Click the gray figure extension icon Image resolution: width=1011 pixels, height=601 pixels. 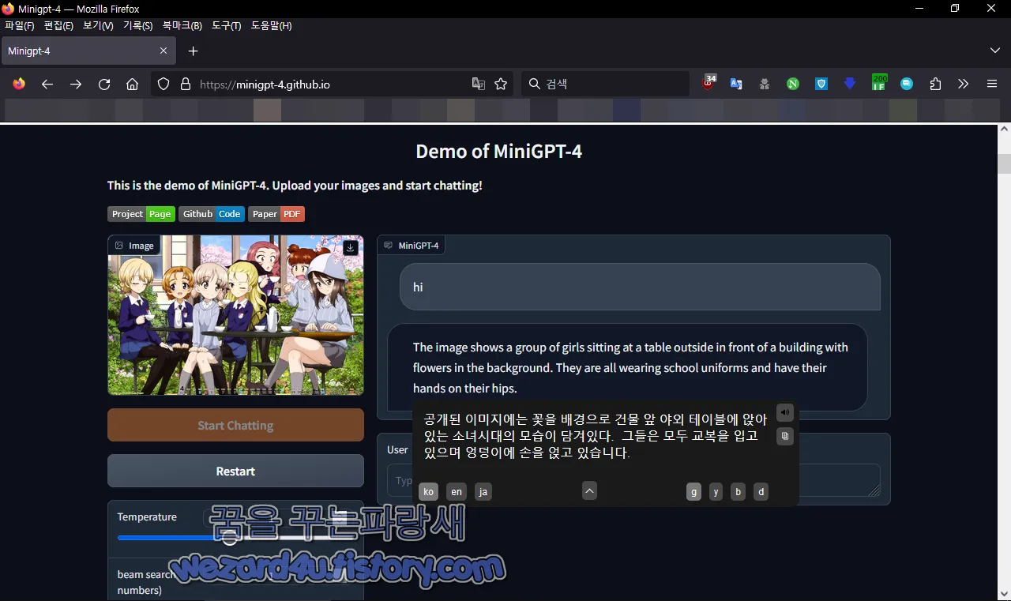(765, 84)
